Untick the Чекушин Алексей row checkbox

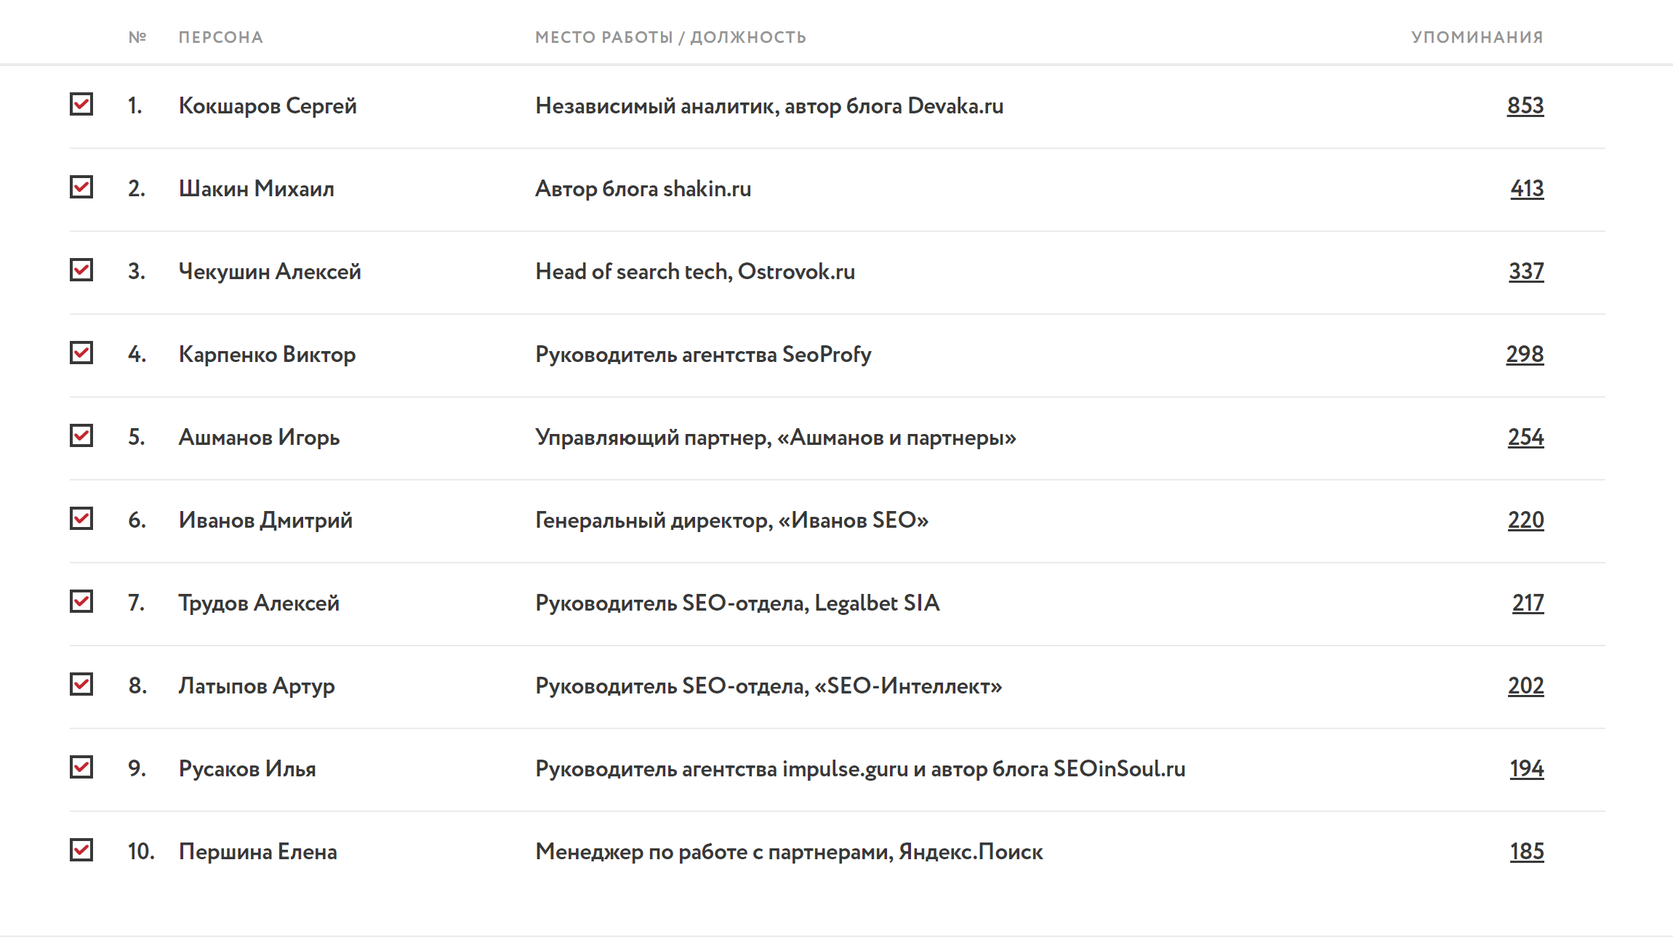pos(81,270)
